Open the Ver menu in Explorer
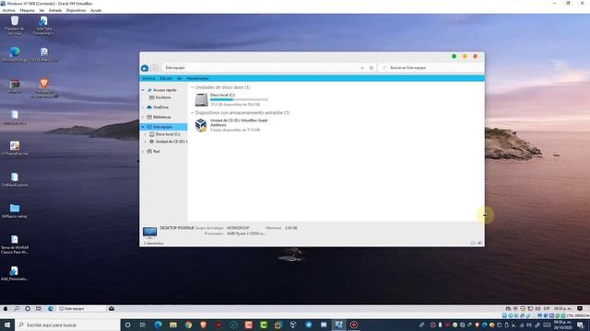The height and width of the screenshot is (331, 590). tap(180, 78)
